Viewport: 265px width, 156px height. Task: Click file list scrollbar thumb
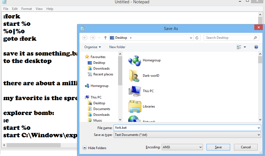pyautogui.click(x=260, y=60)
